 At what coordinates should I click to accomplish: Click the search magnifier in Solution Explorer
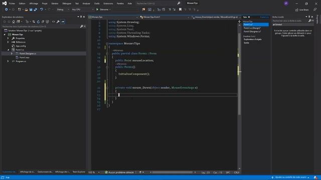pos(82,26)
